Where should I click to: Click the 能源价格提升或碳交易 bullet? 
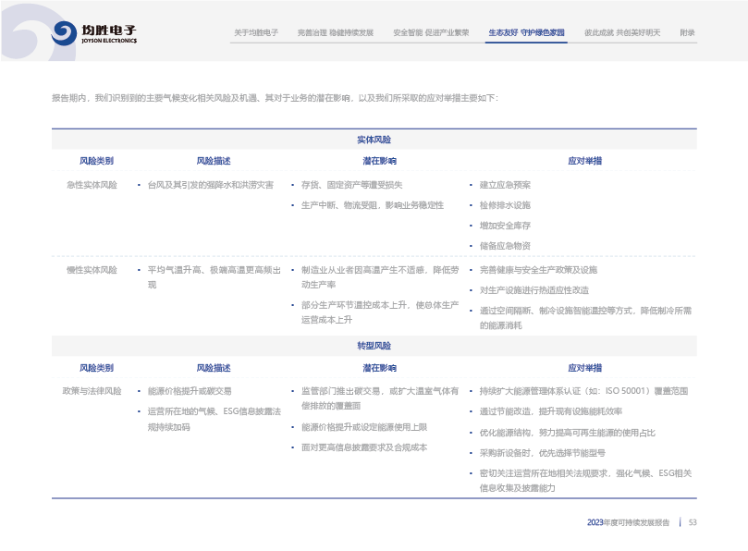190,391
